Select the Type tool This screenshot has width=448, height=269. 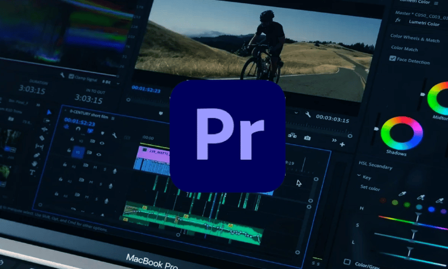pos(32,172)
